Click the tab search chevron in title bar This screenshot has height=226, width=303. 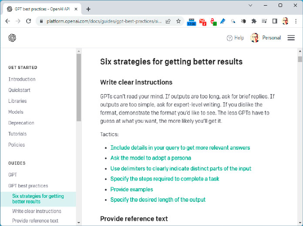pos(251,5)
